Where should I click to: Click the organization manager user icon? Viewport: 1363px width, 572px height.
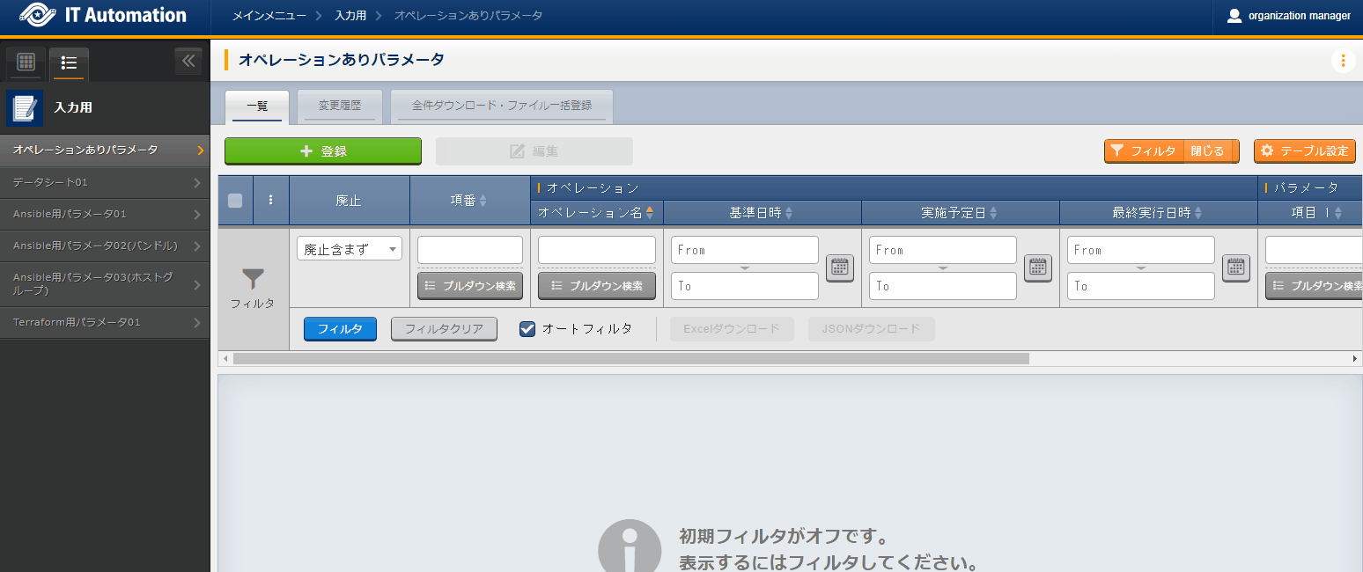(1234, 16)
